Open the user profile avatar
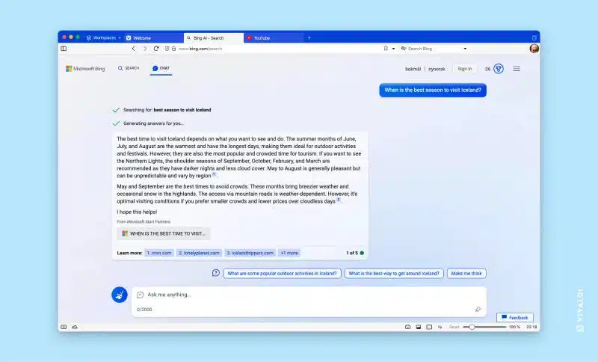Viewport: 598px width, 362px height. [534, 49]
